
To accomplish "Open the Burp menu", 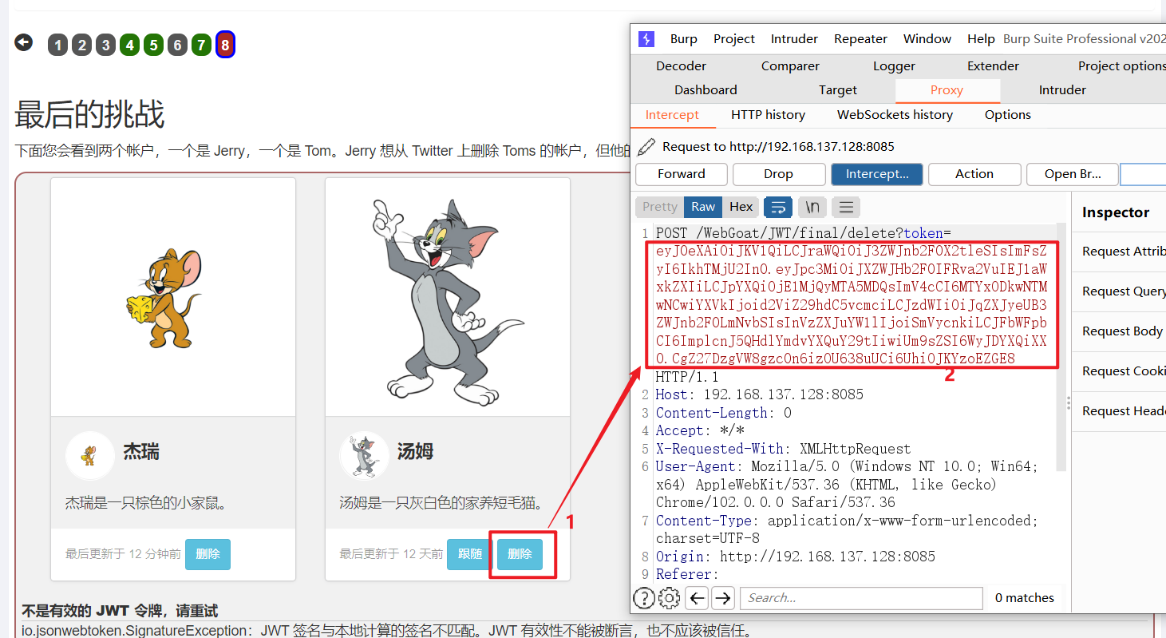I will pyautogui.click(x=683, y=39).
